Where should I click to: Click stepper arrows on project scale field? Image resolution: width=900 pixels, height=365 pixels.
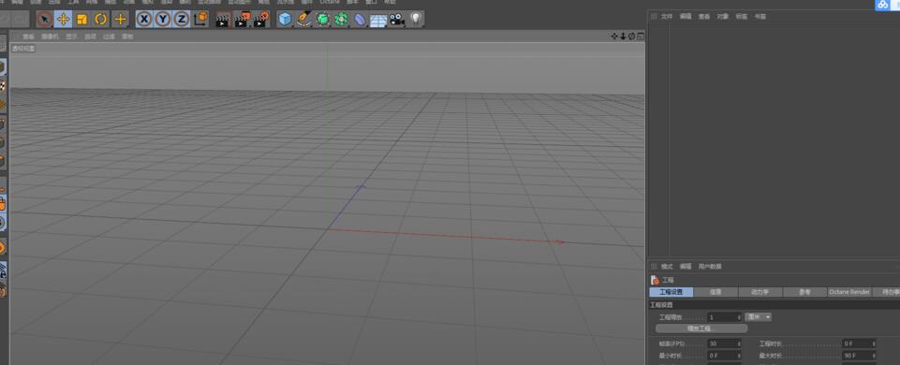pyautogui.click(x=739, y=317)
